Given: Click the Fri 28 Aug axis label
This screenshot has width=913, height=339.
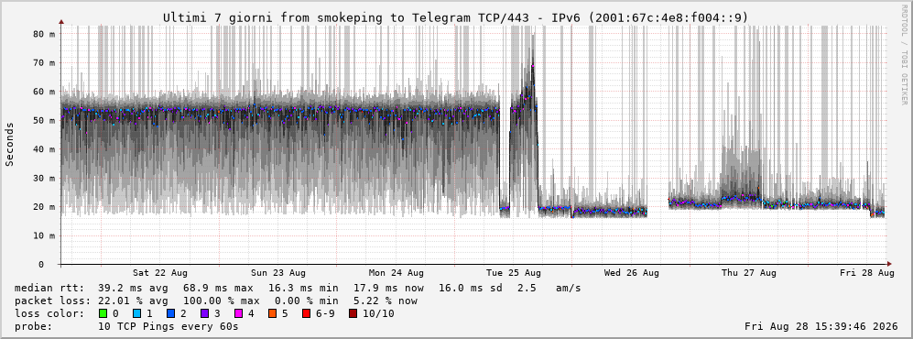Looking at the screenshot, I should (x=867, y=273).
